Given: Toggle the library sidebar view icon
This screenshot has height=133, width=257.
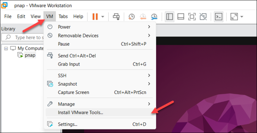Looking at the screenshot, I should click(169, 16).
